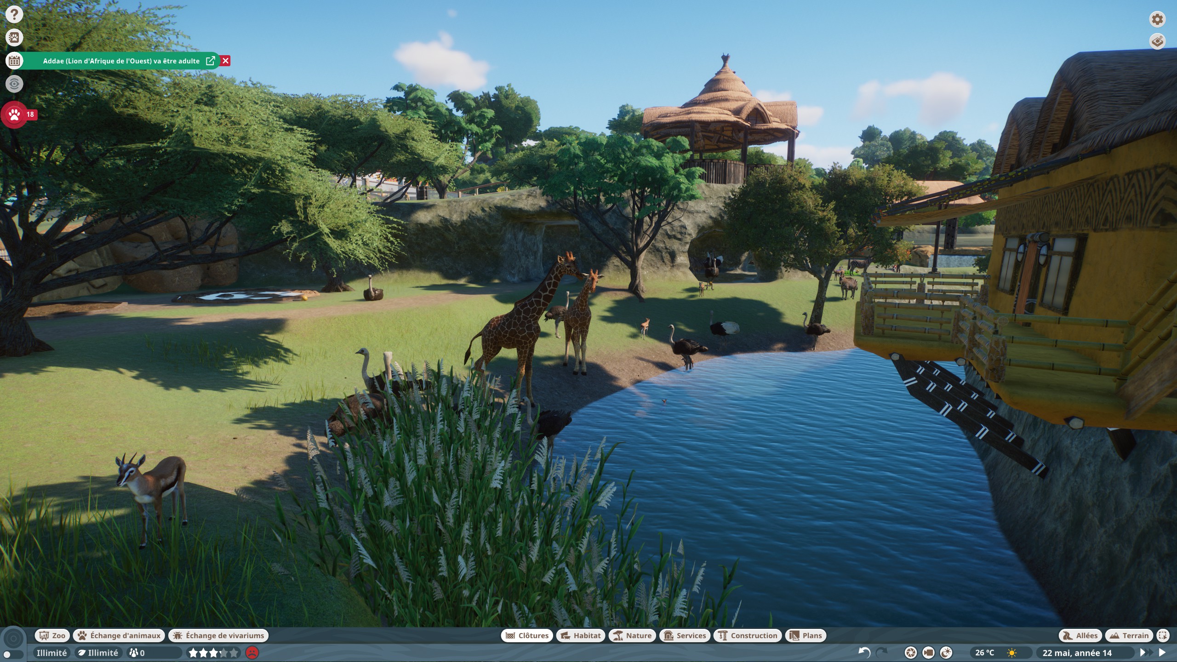The width and height of the screenshot is (1177, 662).
Task: Open the red animal alerts paw icon
Action: (14, 114)
